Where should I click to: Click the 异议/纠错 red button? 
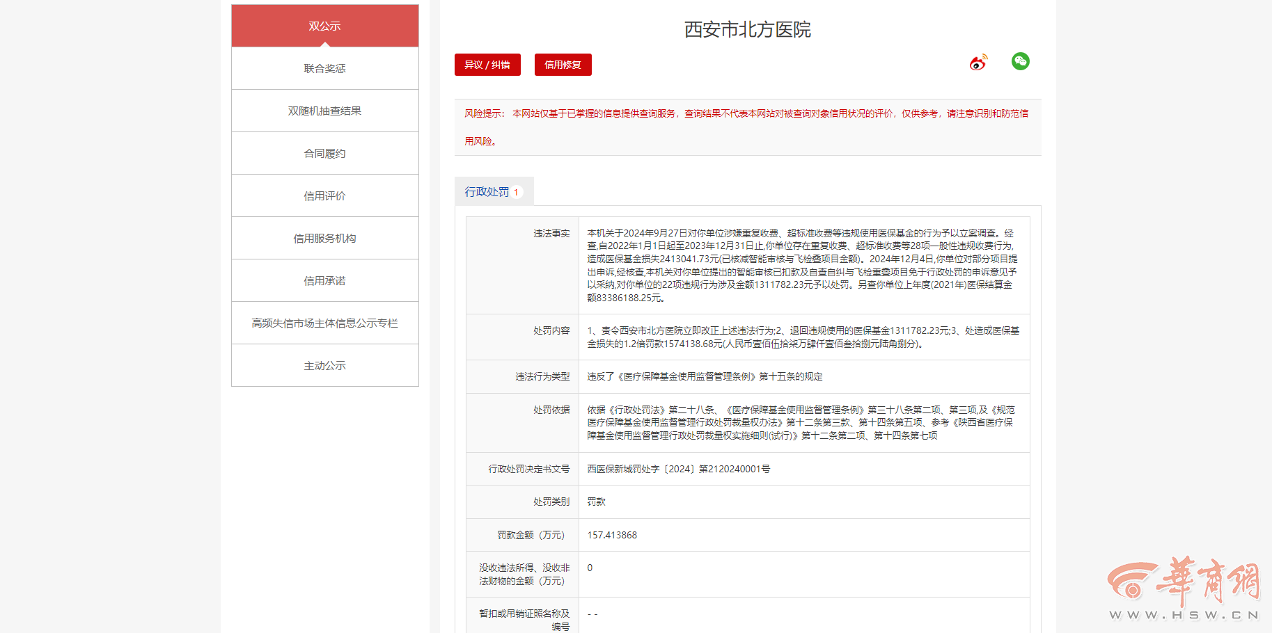pyautogui.click(x=487, y=65)
